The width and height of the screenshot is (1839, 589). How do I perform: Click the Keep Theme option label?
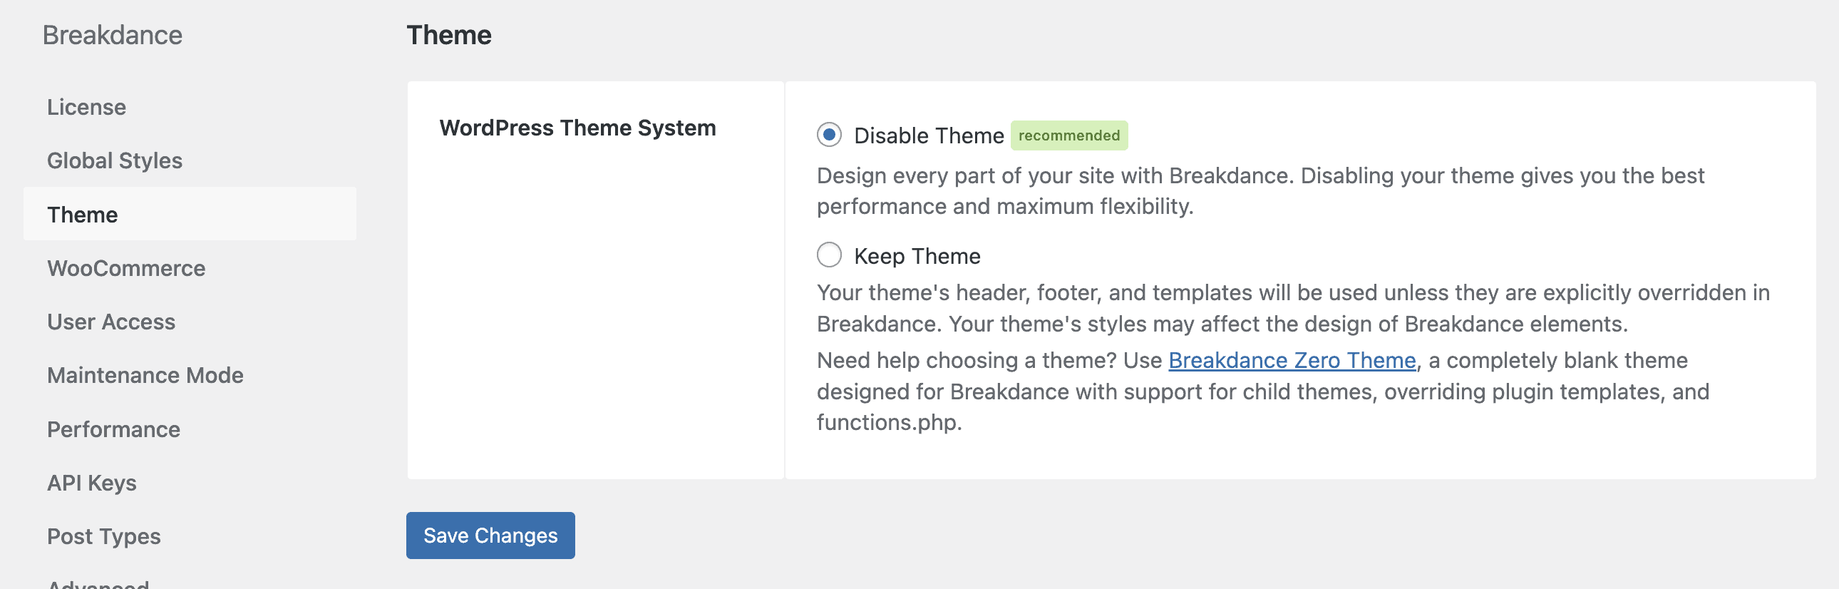(x=917, y=256)
